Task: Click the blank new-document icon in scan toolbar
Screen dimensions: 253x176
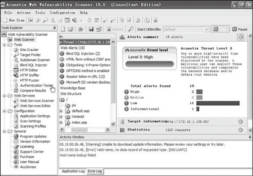Action: (x=63, y=29)
